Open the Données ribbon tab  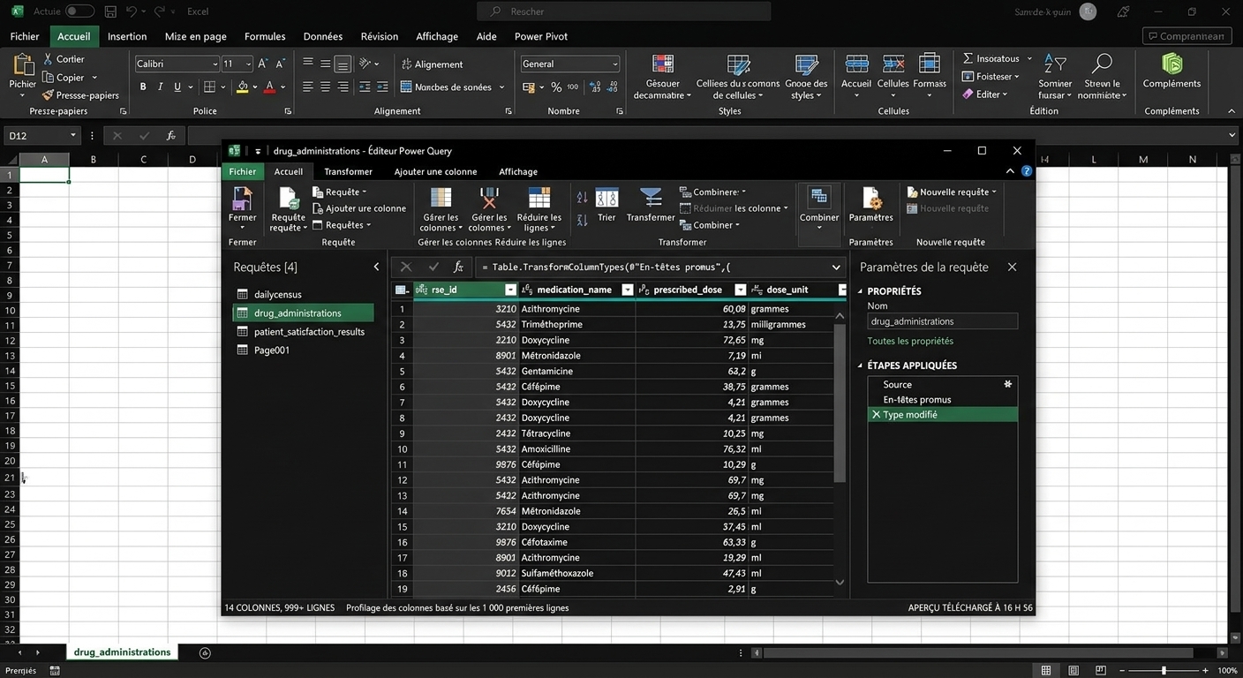click(322, 36)
